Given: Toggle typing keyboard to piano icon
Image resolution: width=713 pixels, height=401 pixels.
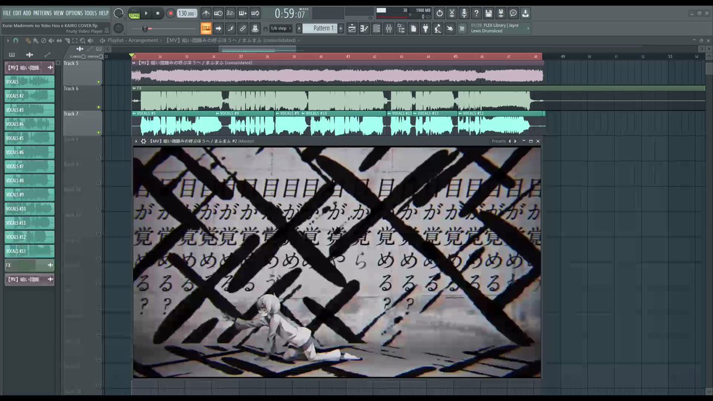Looking at the screenshot, I should click(206, 28).
